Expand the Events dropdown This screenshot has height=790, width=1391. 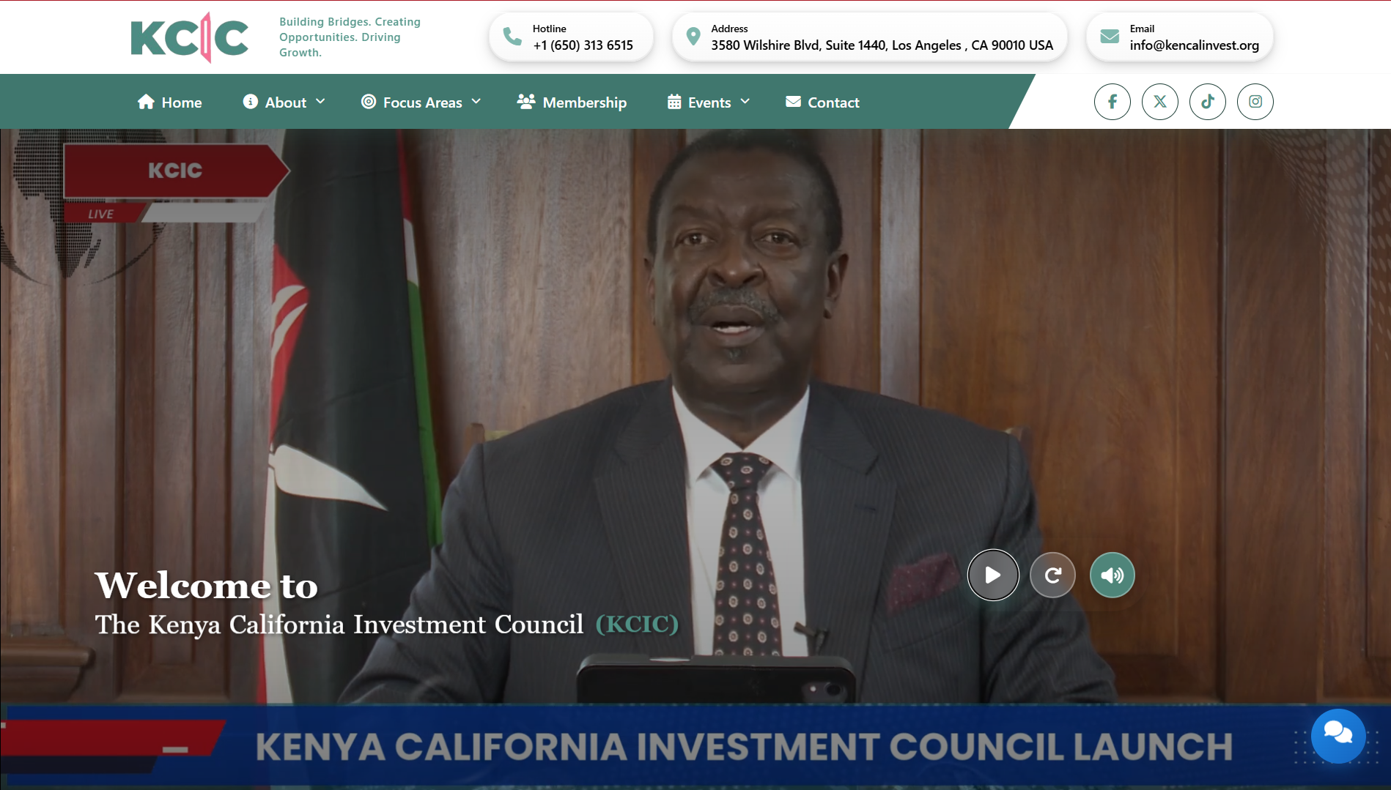pyautogui.click(x=708, y=102)
